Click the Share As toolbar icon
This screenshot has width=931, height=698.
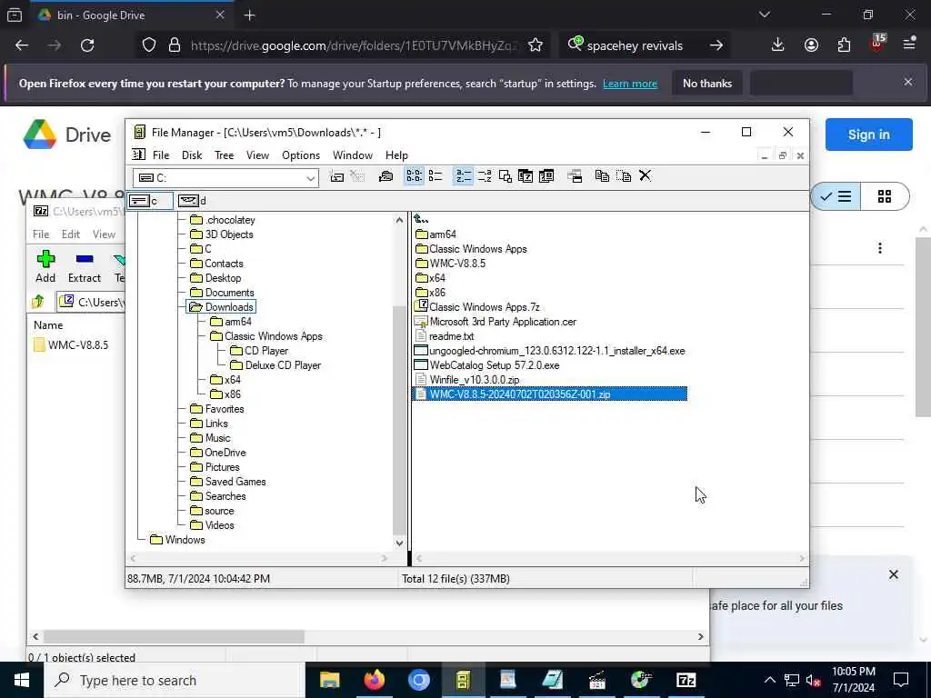point(385,176)
